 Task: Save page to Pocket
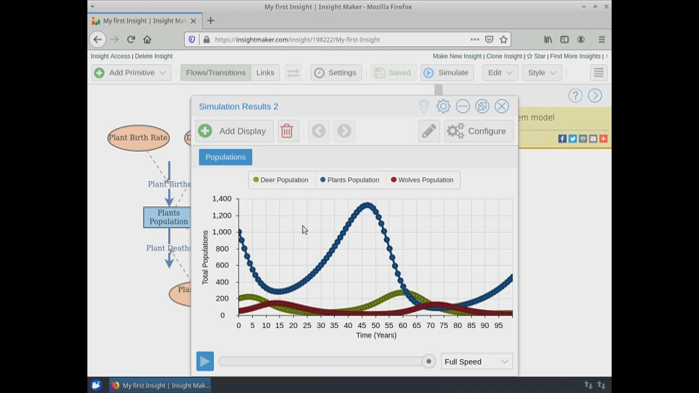click(x=489, y=39)
